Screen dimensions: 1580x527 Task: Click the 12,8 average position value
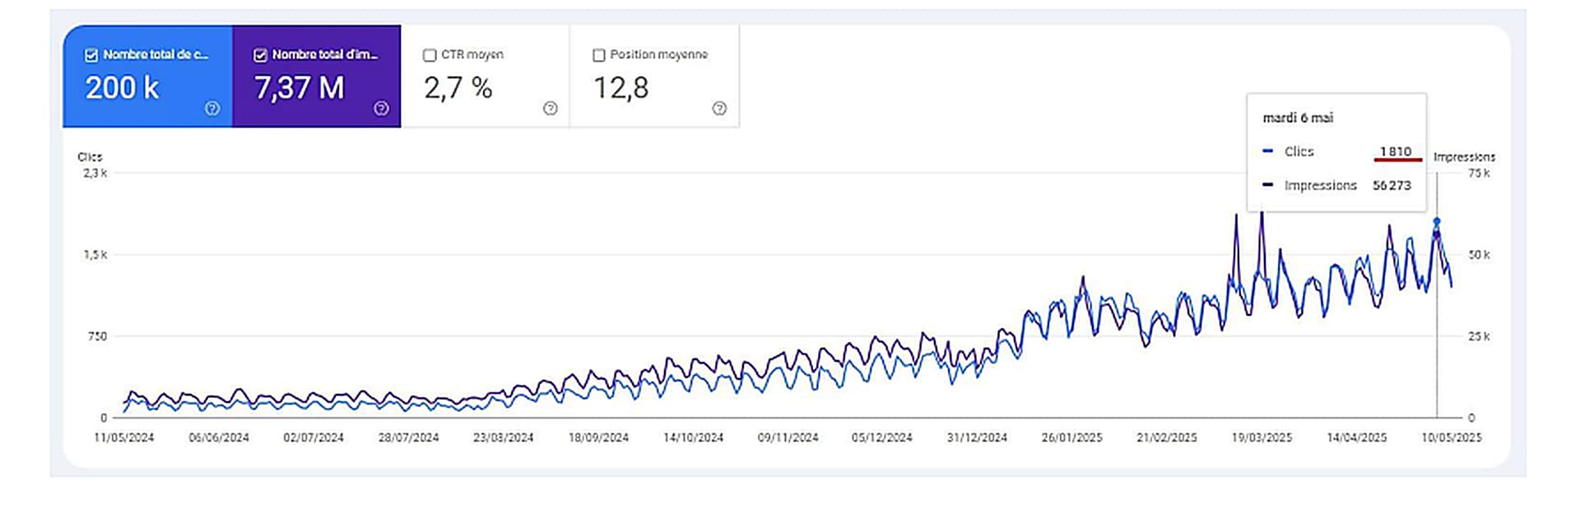(x=621, y=88)
